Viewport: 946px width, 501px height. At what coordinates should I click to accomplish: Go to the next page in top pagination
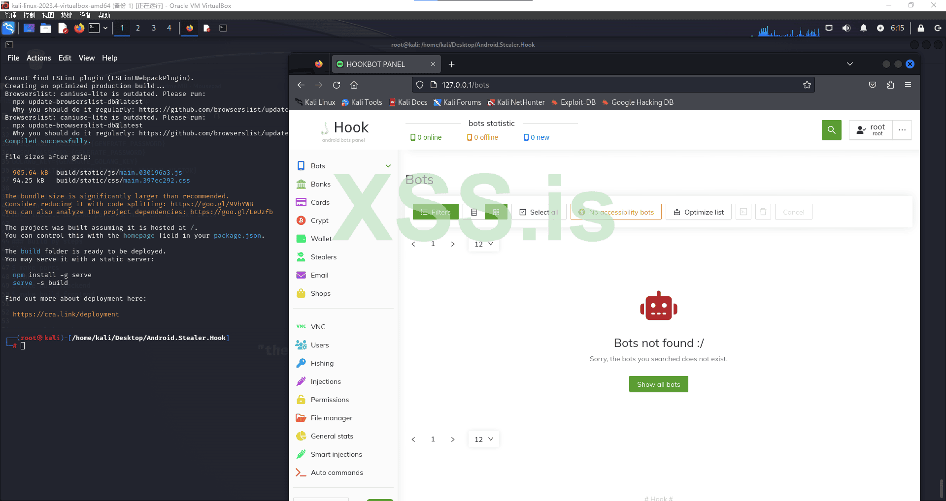[453, 244]
